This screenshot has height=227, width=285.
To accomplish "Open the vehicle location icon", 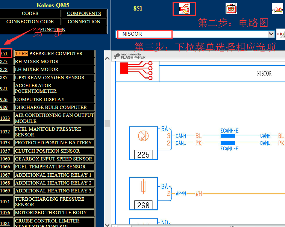I will pyautogui.click(x=277, y=9).
